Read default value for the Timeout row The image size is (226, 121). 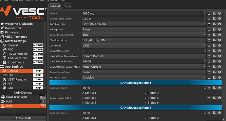pyautogui.click(x=214, y=13)
